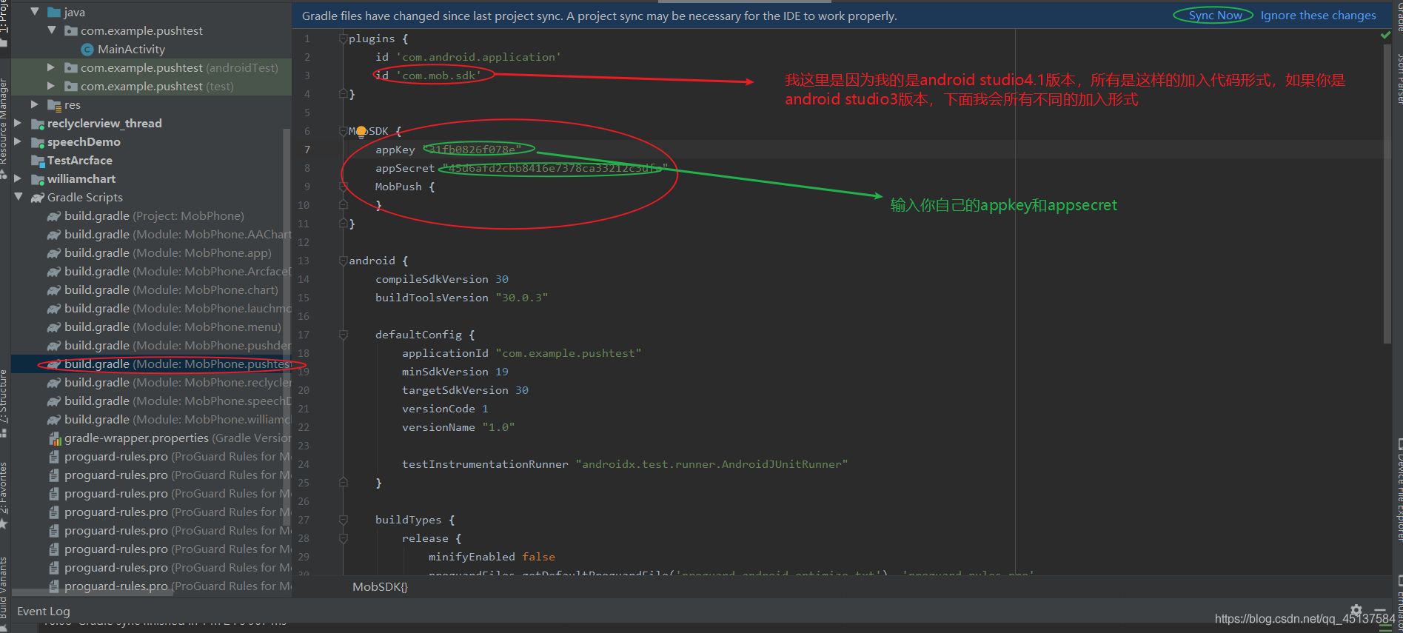Click the java source folder icon
Screen dimensions: 1403x633
tap(54, 13)
